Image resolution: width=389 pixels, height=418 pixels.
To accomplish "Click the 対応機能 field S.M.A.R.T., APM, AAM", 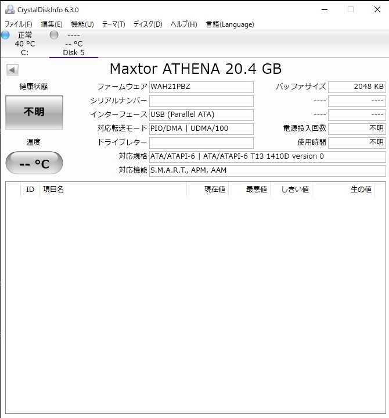I will pos(267,170).
